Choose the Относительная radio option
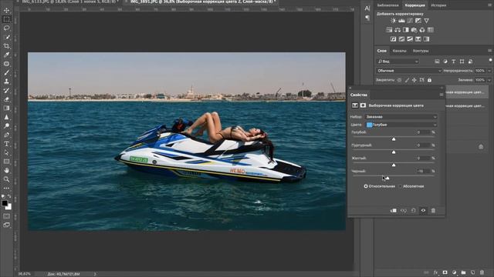 pyautogui.click(x=366, y=186)
